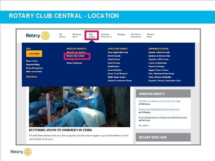Click the End Polio heading link
215x161 pixels.
pyautogui.click(x=32, y=77)
